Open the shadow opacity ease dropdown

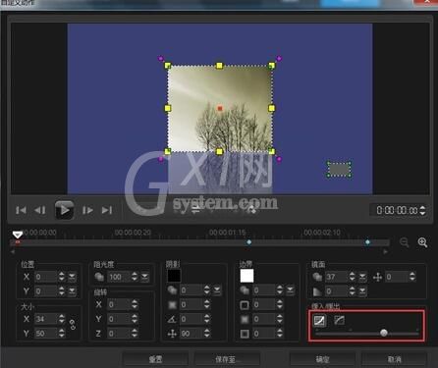[217, 290]
